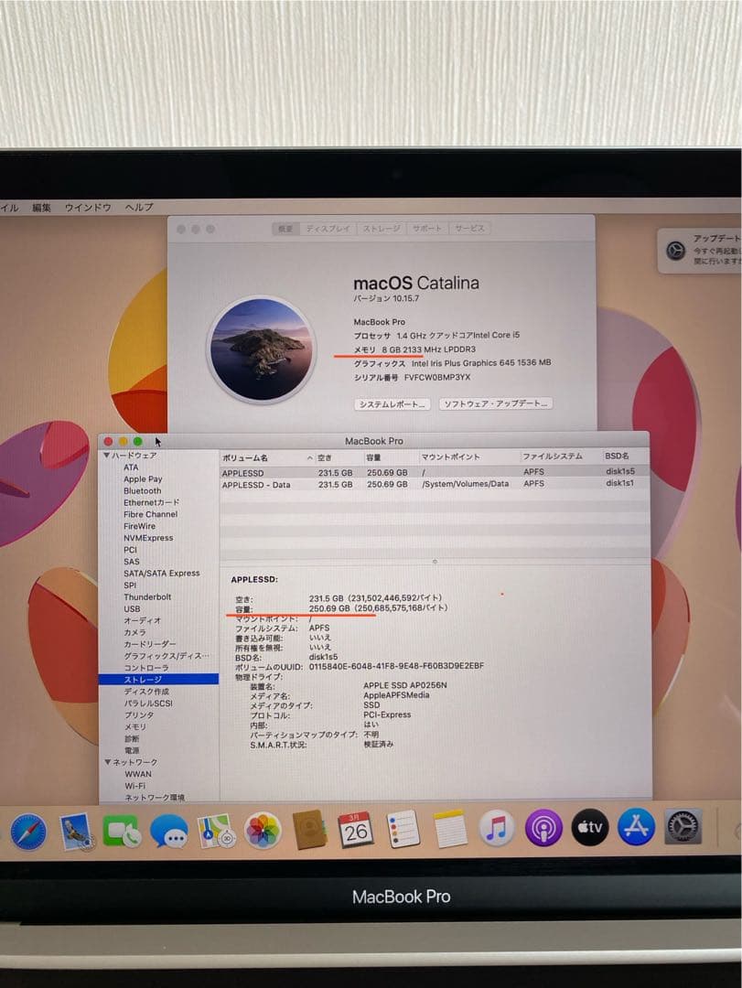
Task: Click the software update notification icon
Action: coord(676,251)
